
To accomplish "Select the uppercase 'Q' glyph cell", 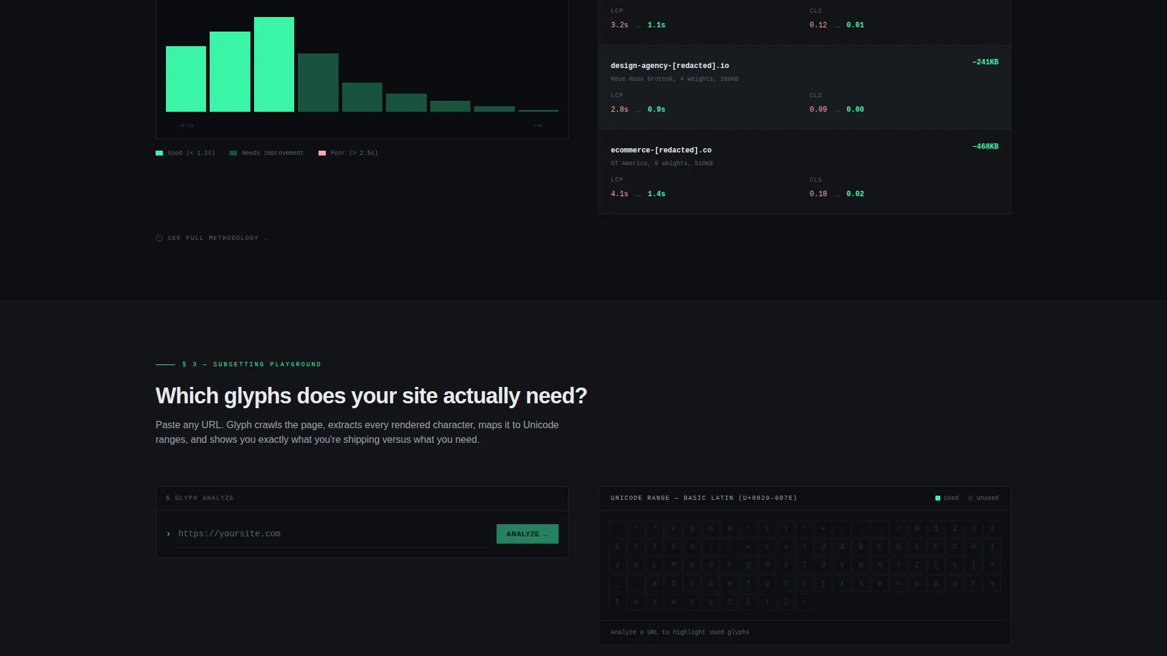I will [x=748, y=565].
